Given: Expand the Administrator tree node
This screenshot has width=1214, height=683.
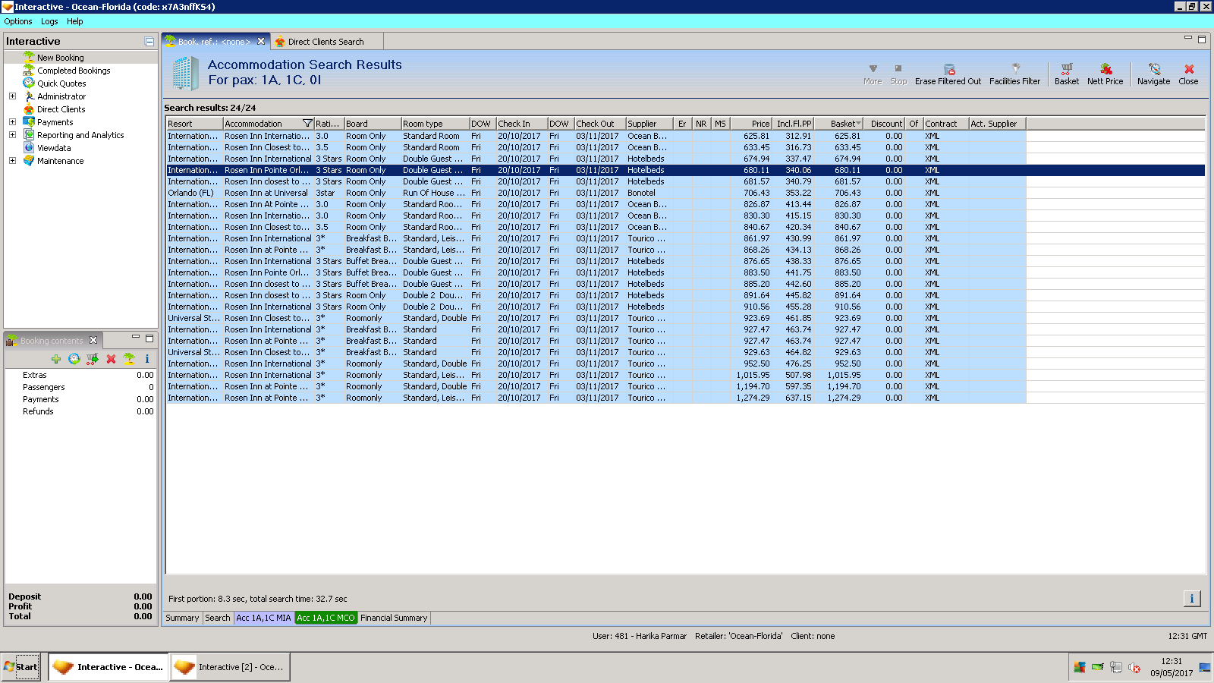Looking at the screenshot, I should click(x=12, y=96).
